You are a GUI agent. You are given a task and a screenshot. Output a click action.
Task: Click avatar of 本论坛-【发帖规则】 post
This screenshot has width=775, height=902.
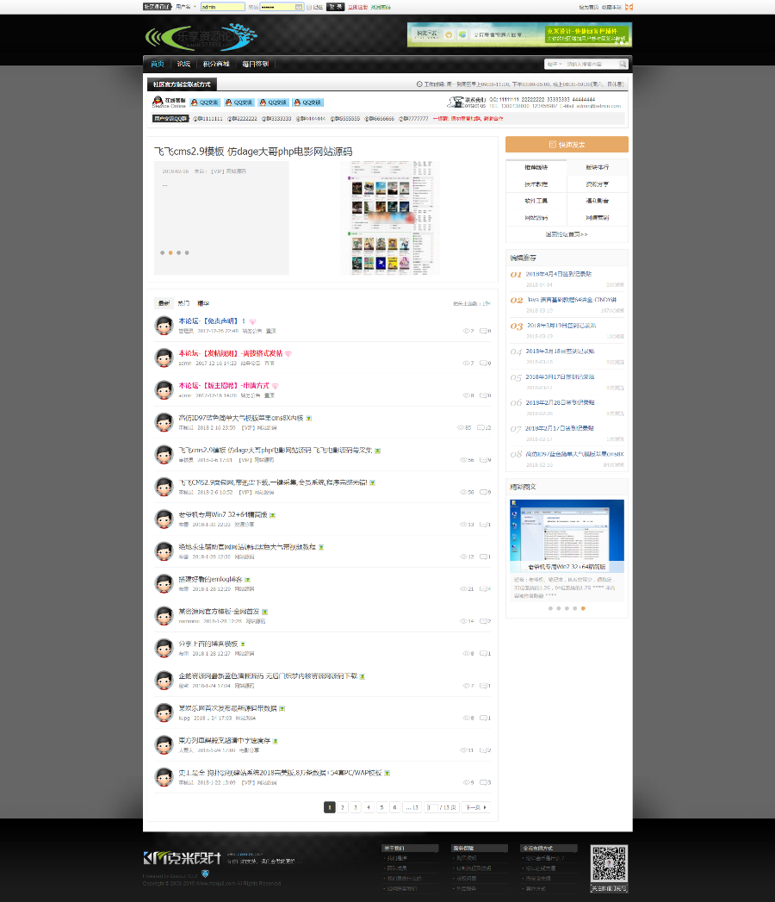[x=164, y=358]
